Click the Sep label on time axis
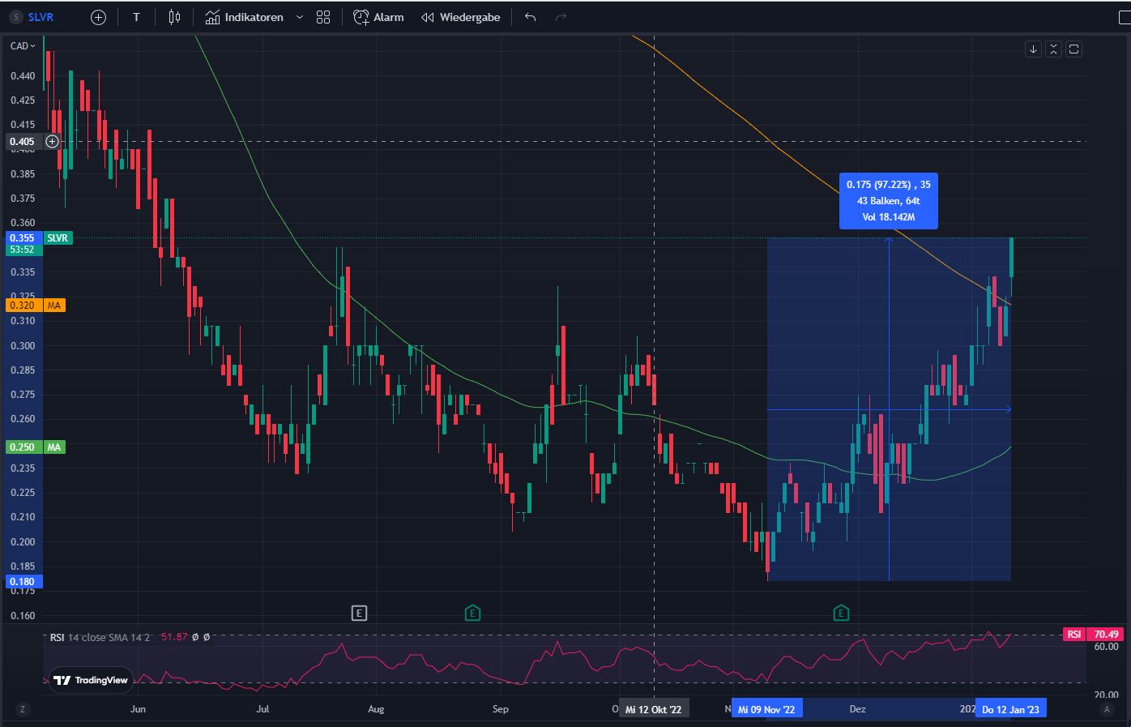Viewport: 1131px width, 727px height. [x=501, y=709]
